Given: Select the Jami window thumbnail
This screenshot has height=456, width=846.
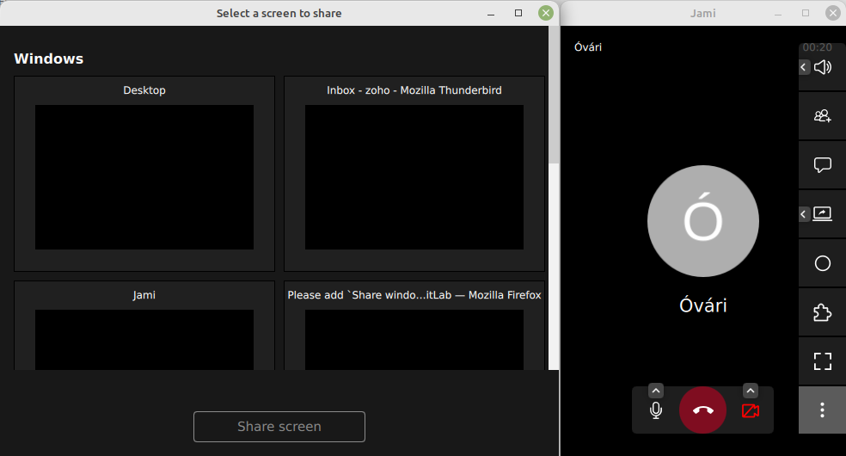Looking at the screenshot, I should pyautogui.click(x=144, y=325).
